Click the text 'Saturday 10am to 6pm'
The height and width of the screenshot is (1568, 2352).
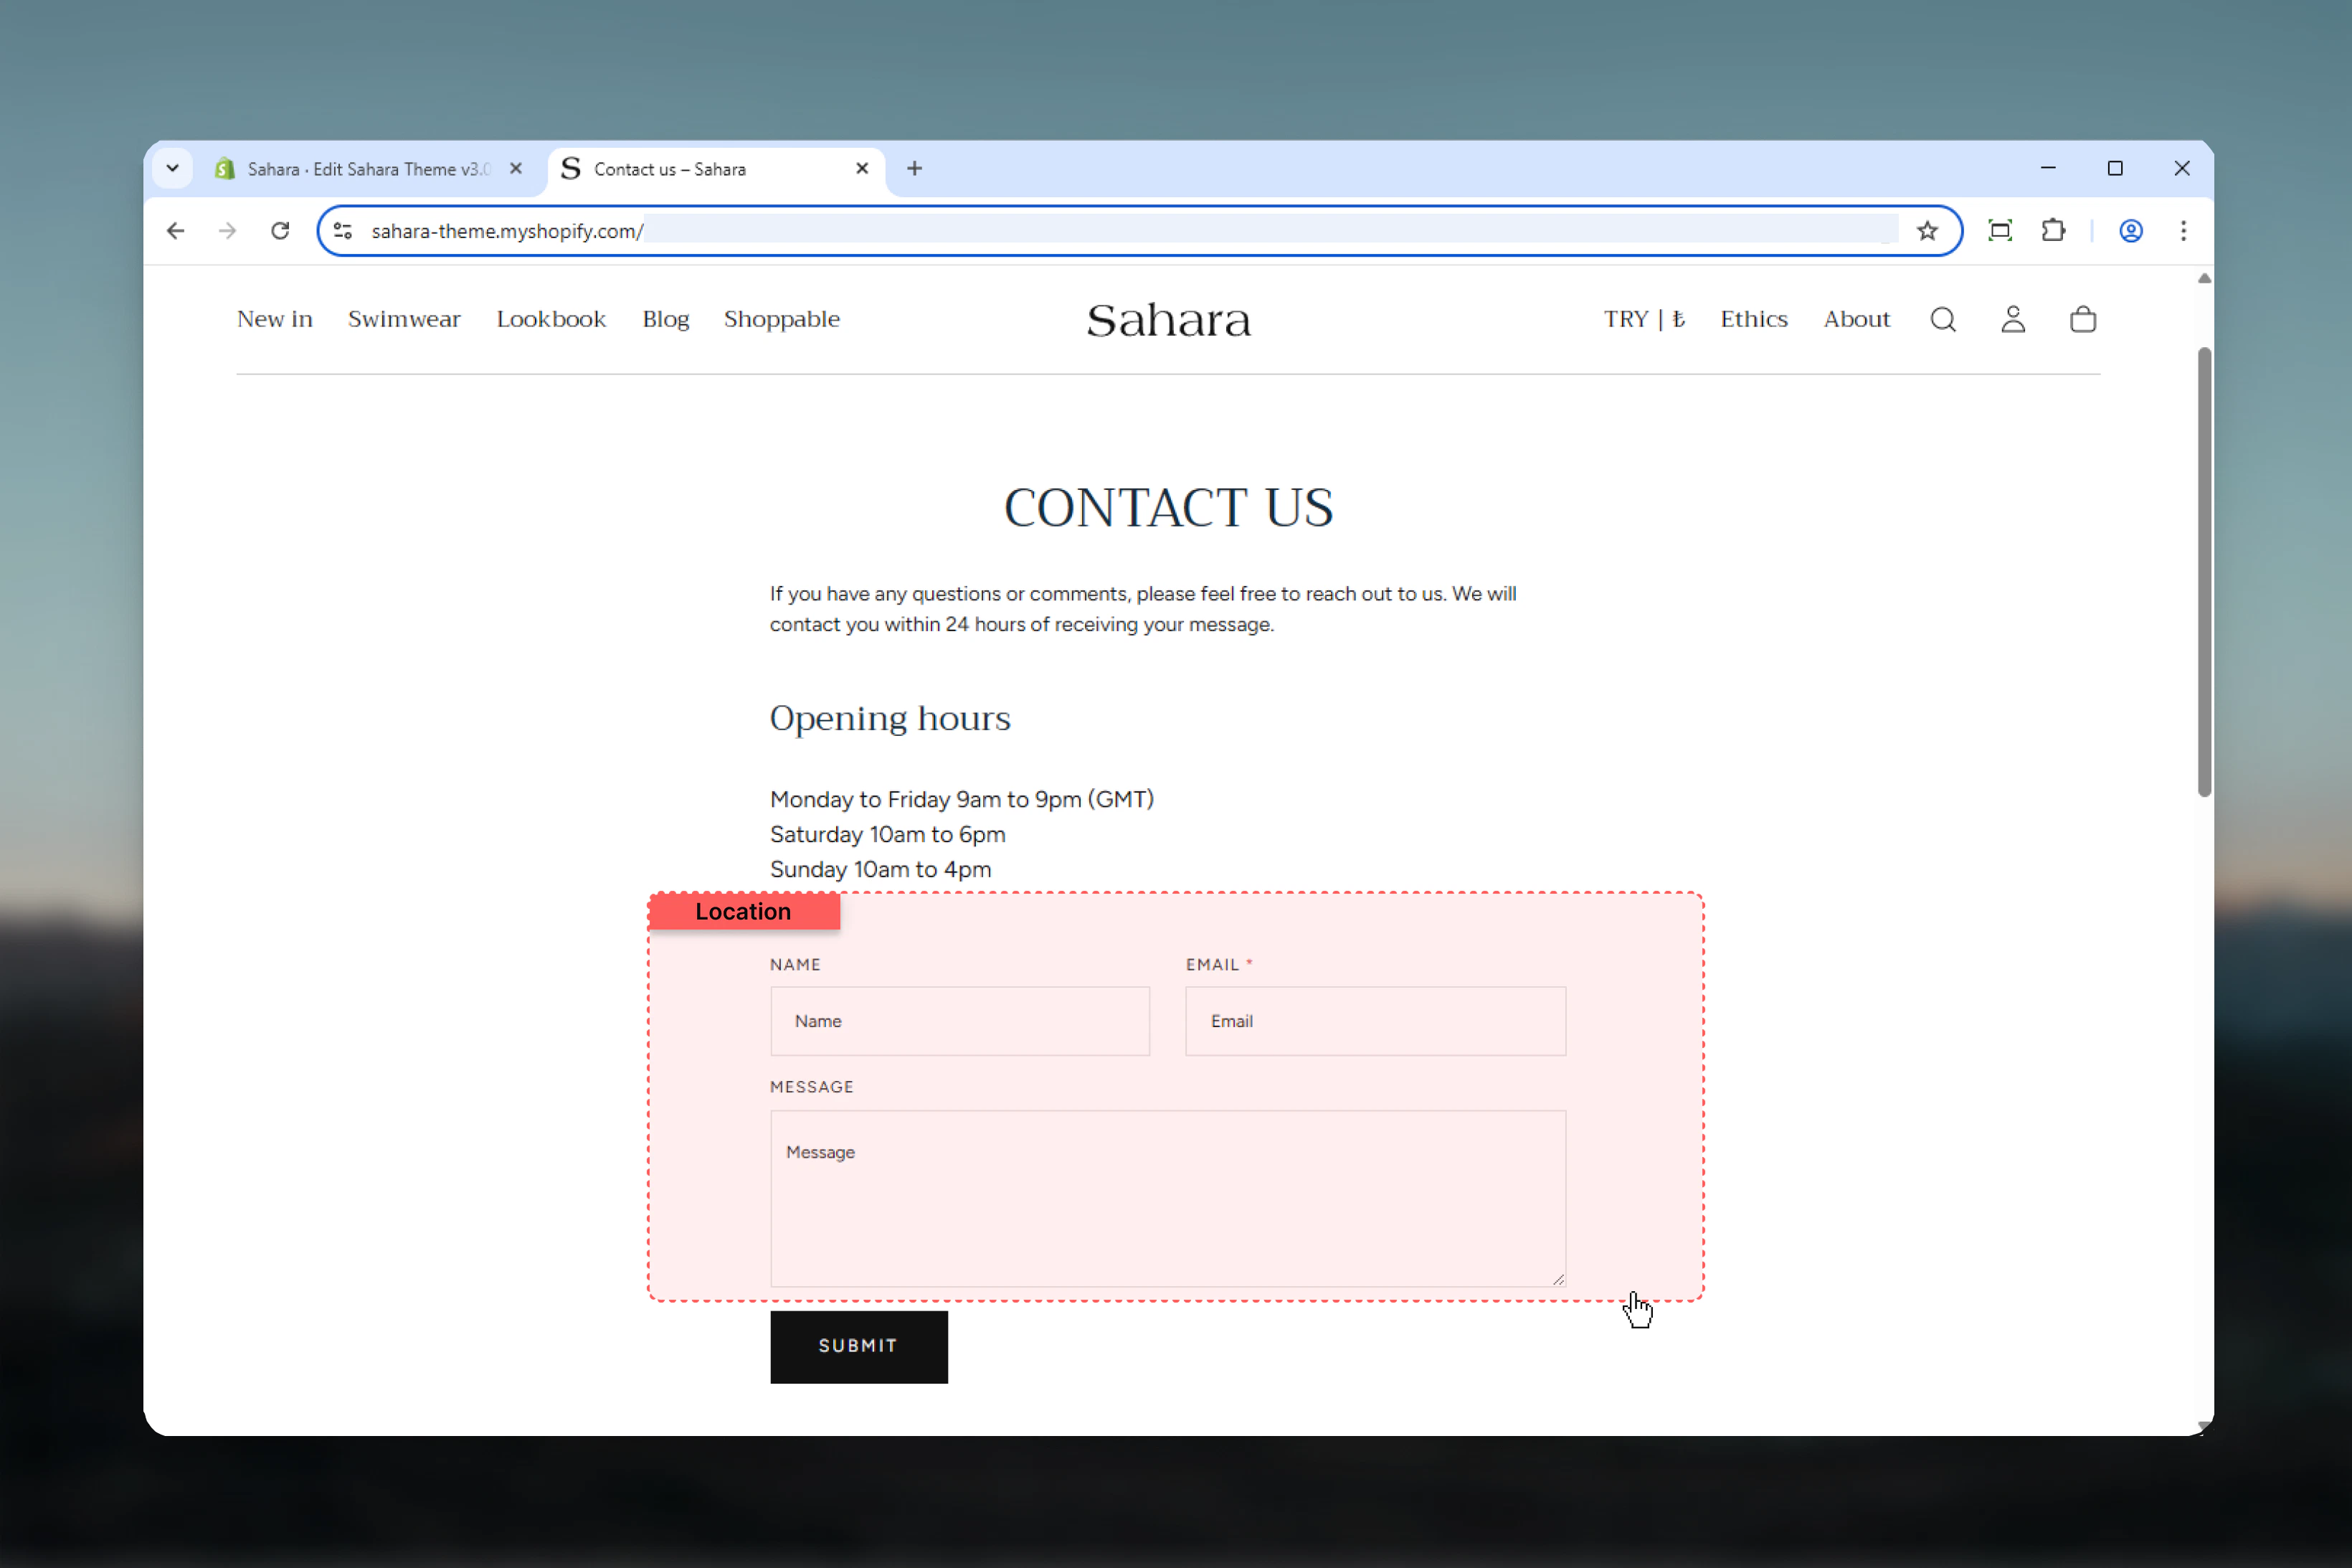tap(886, 834)
